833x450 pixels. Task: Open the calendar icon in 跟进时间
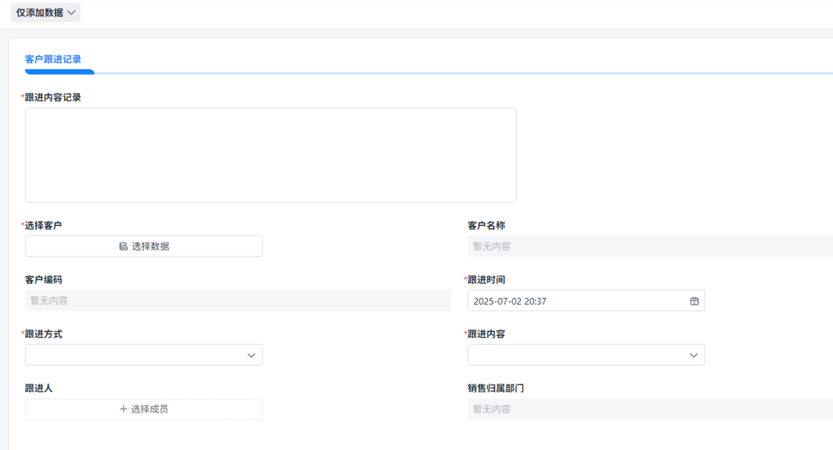tap(693, 301)
